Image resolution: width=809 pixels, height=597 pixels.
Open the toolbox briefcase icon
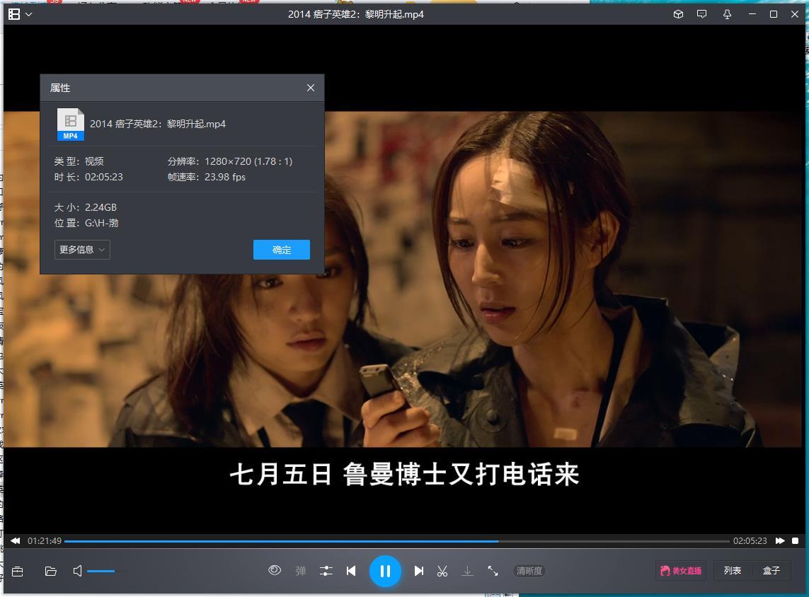click(x=18, y=571)
